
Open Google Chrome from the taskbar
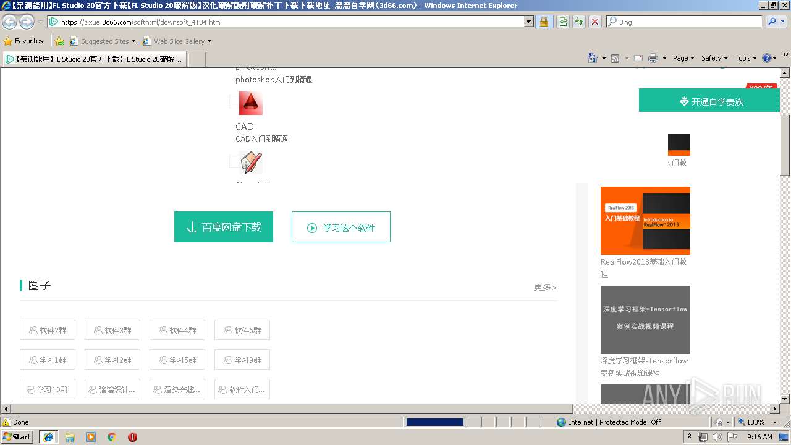click(x=112, y=437)
